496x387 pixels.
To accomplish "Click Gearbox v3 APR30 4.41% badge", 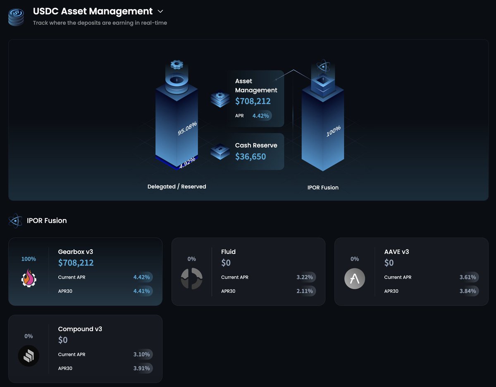I will click(142, 291).
